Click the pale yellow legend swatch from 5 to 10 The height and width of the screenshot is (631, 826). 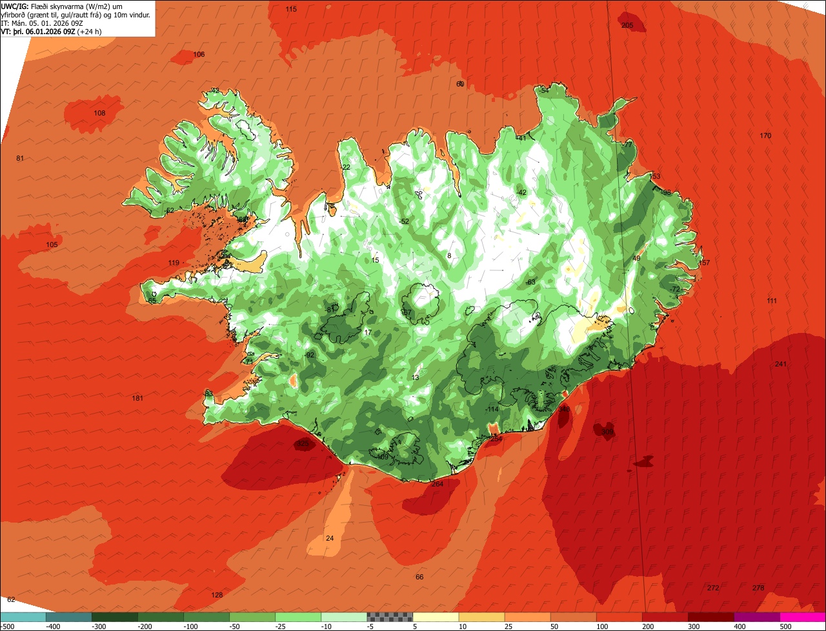[x=435, y=617]
